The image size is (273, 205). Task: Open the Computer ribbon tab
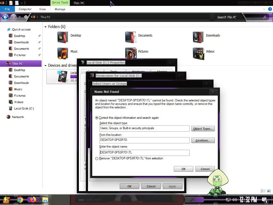[25, 9]
